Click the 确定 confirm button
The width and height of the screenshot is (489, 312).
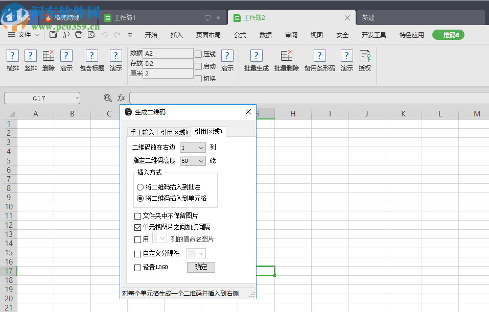[201, 267]
